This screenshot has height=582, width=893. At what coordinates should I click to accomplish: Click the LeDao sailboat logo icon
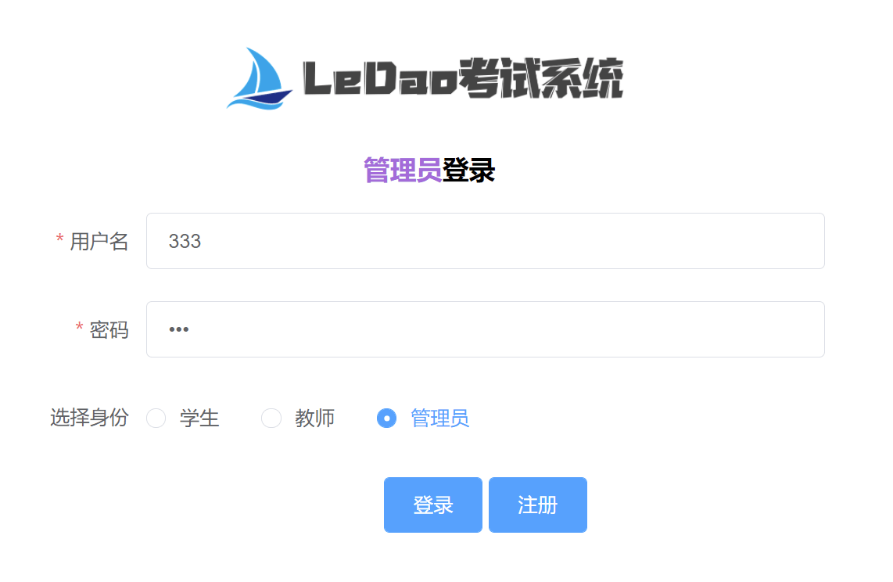[260, 78]
